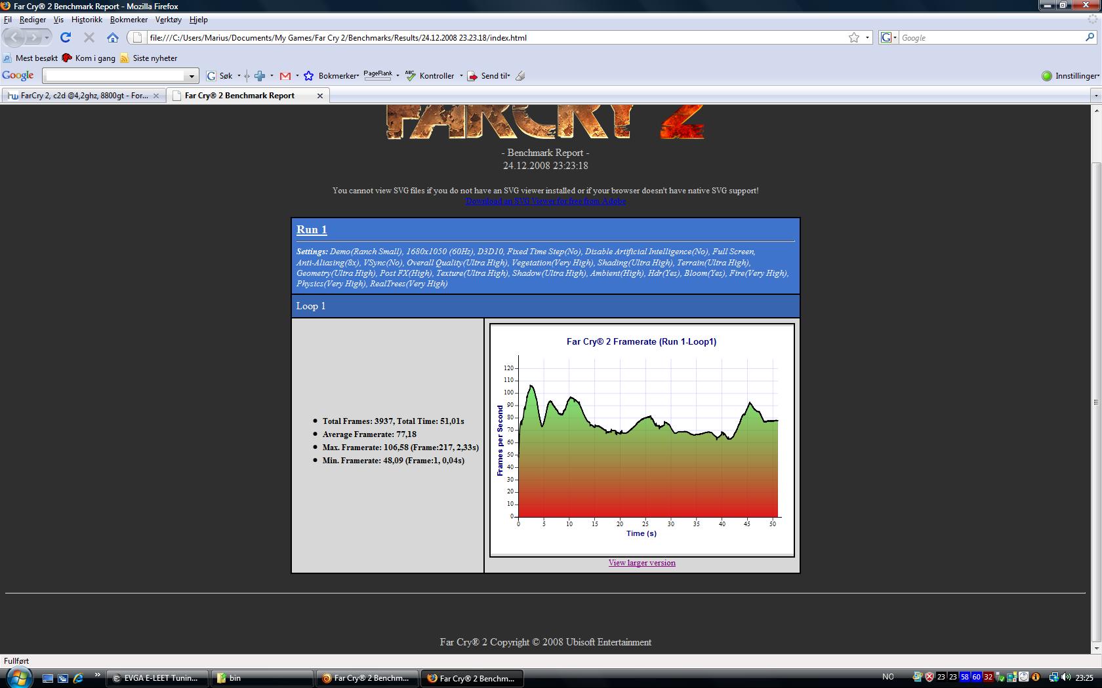The image size is (1102, 688).
Task: Open the Bokmerker menu in menu bar
Action: 129,20
